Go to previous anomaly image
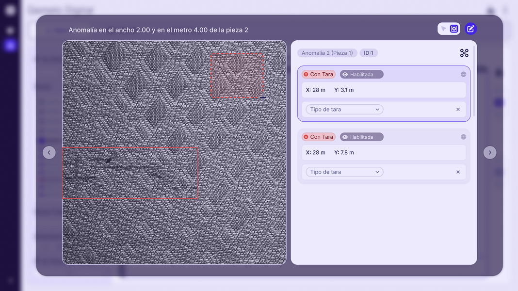 click(x=49, y=153)
